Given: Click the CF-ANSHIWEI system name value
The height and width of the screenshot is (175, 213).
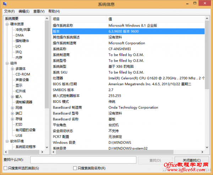Looking at the screenshot, I should (120, 49).
